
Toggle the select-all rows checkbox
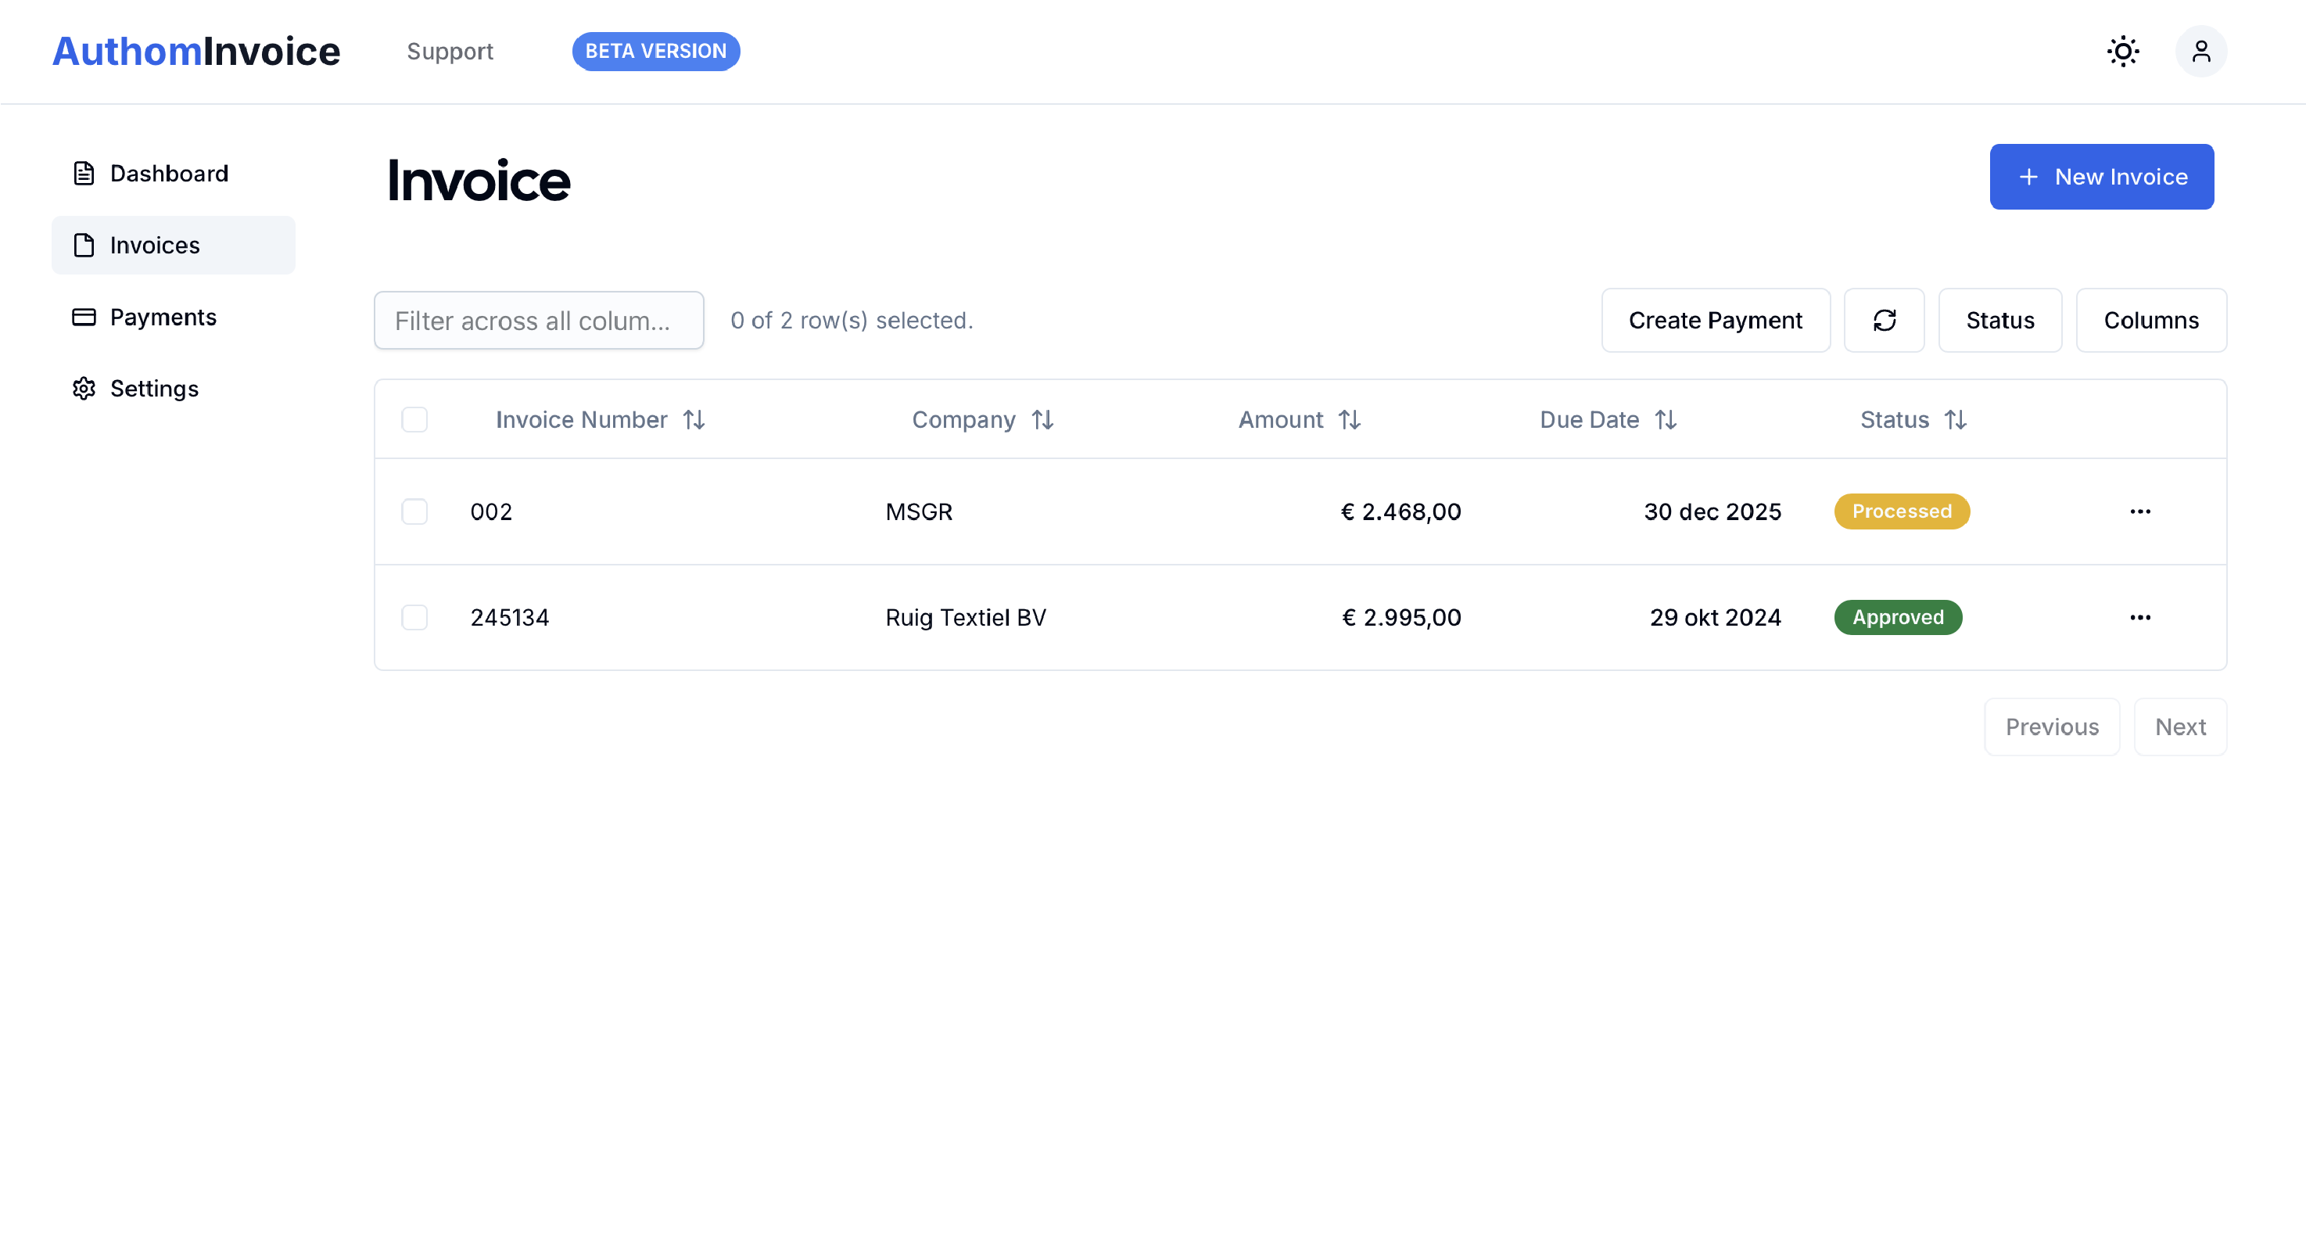point(414,420)
